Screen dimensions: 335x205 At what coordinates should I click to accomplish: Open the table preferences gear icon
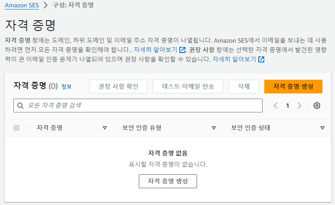pyautogui.click(x=316, y=106)
